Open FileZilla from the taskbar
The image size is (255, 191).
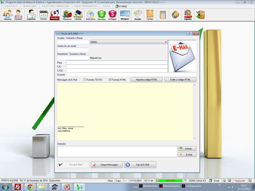(x=18, y=187)
